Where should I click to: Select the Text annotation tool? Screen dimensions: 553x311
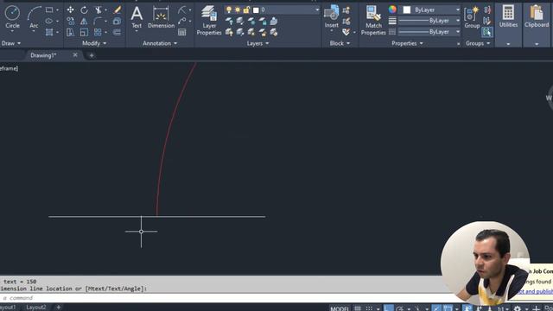pos(137,17)
